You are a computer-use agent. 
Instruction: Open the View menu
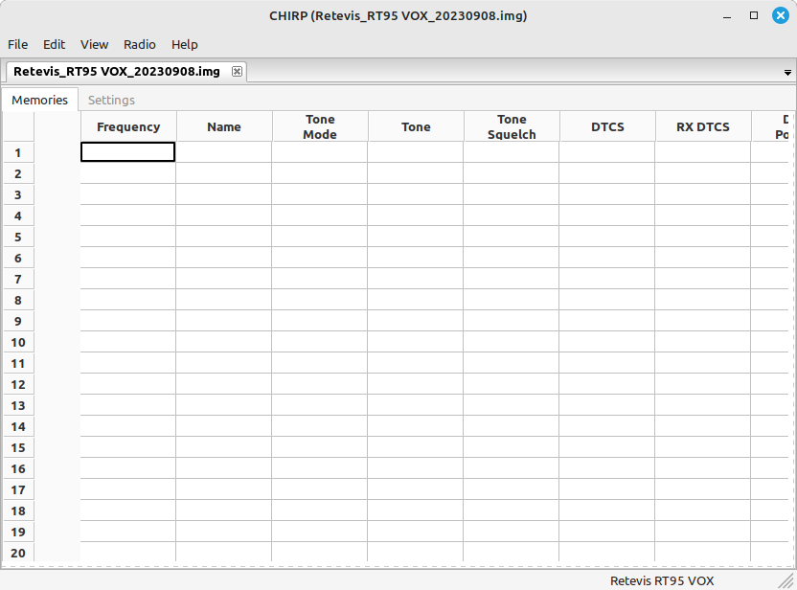[x=94, y=45]
